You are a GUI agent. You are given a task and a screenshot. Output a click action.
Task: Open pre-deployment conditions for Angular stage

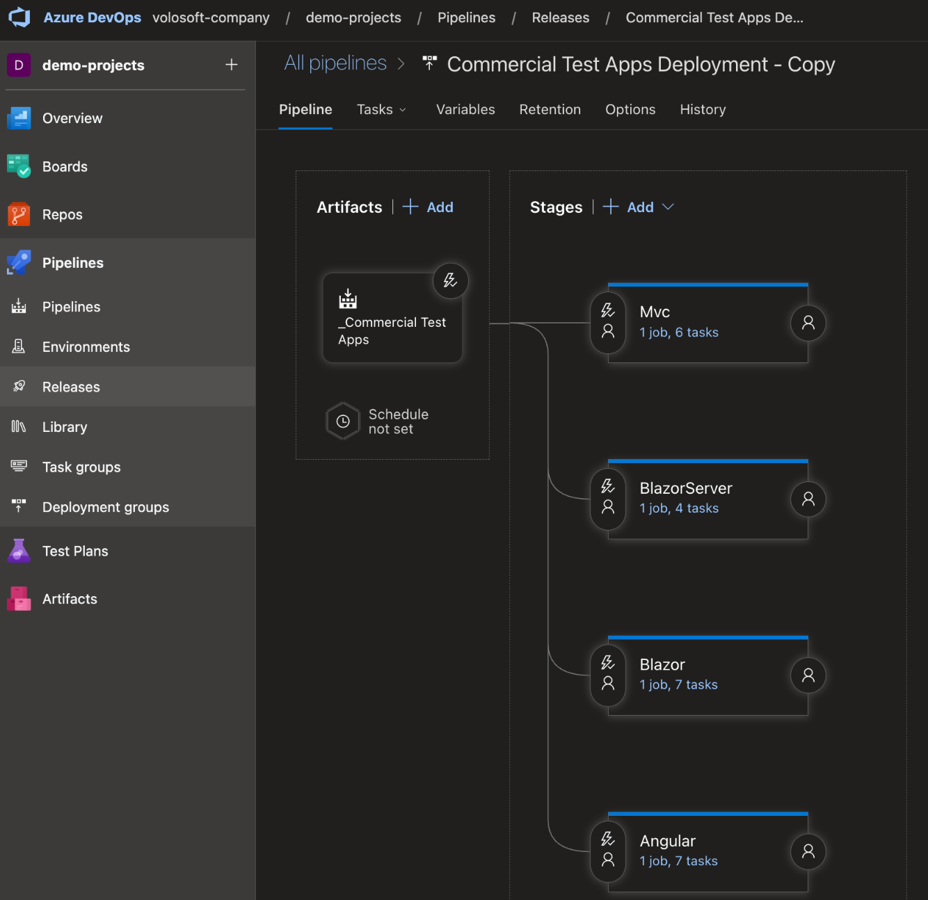pos(608,851)
